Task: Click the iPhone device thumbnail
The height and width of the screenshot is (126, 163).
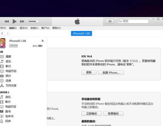Action: pos(3,43)
